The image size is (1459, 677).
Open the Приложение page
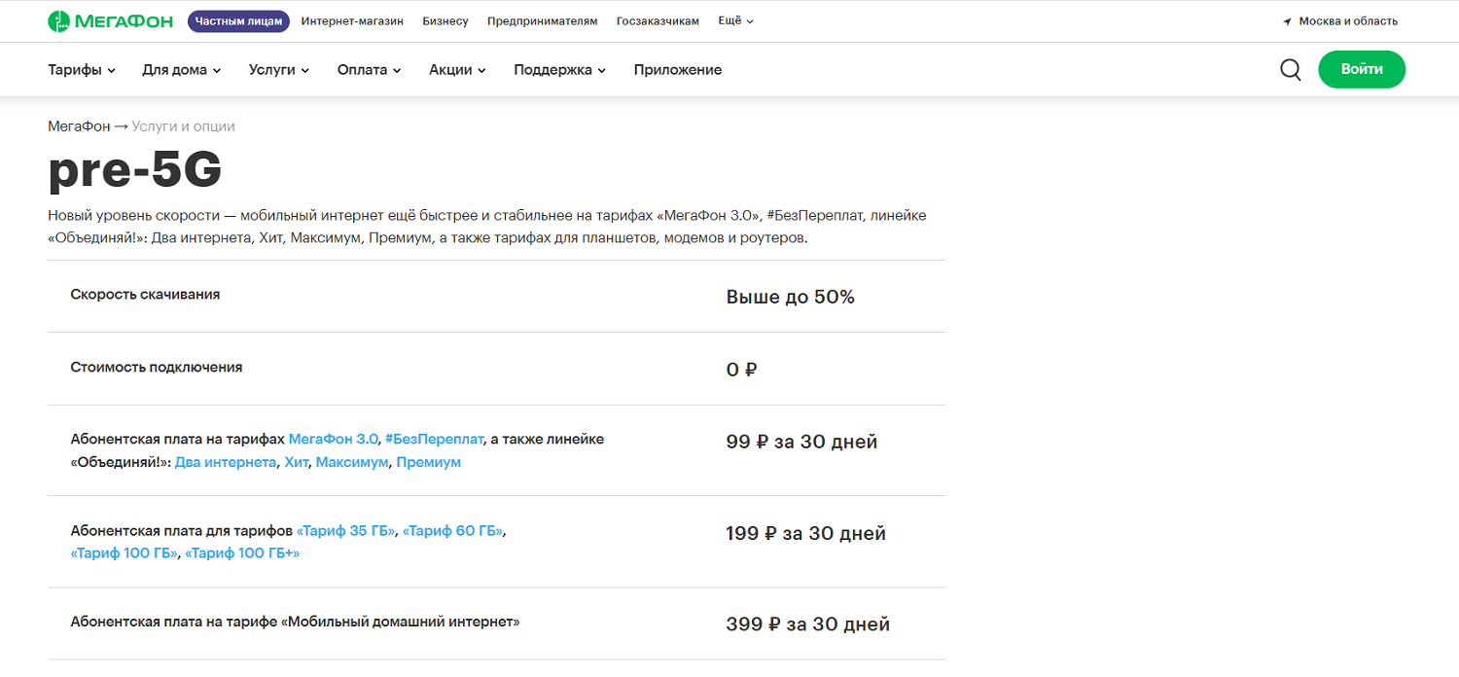point(678,70)
